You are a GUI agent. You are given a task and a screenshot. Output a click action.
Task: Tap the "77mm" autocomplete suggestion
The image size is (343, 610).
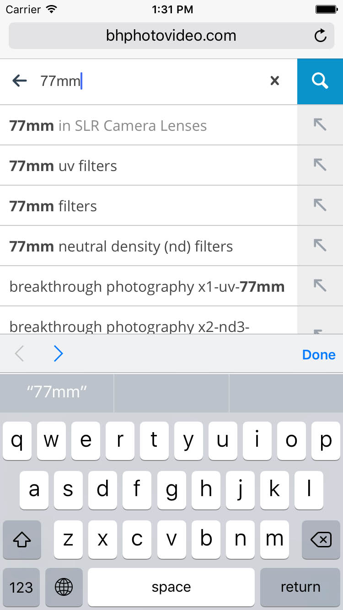tap(57, 392)
